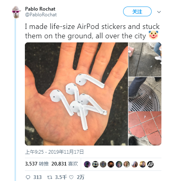
Task: Open the manhole cover photo thumbnail
Action: point(145,94)
